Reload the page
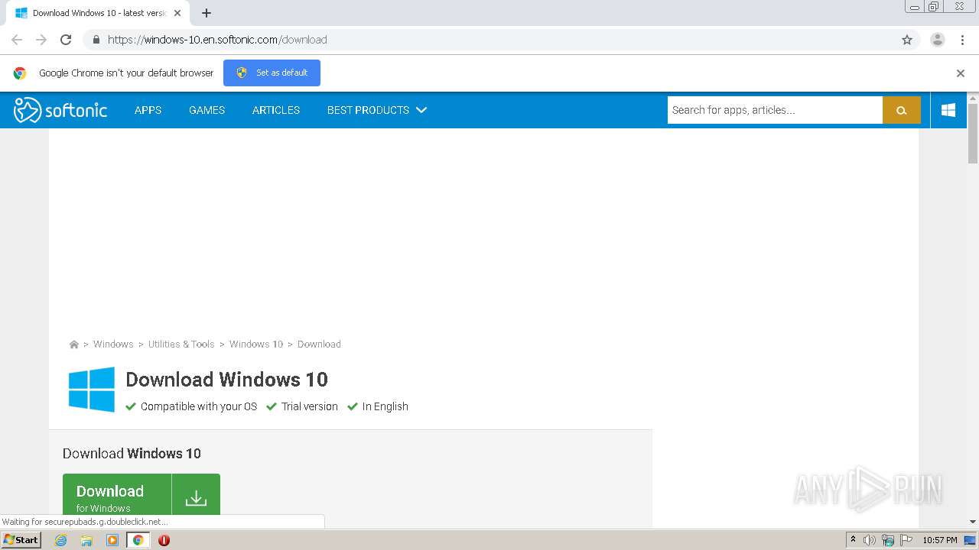 coord(66,40)
